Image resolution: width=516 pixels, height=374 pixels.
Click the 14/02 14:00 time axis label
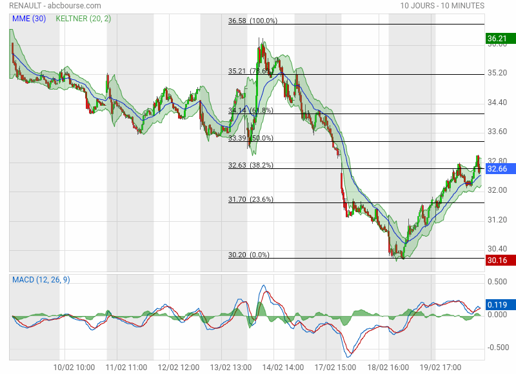[x=283, y=367]
